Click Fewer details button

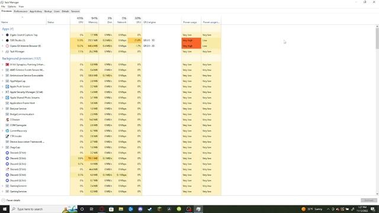coord(11,201)
